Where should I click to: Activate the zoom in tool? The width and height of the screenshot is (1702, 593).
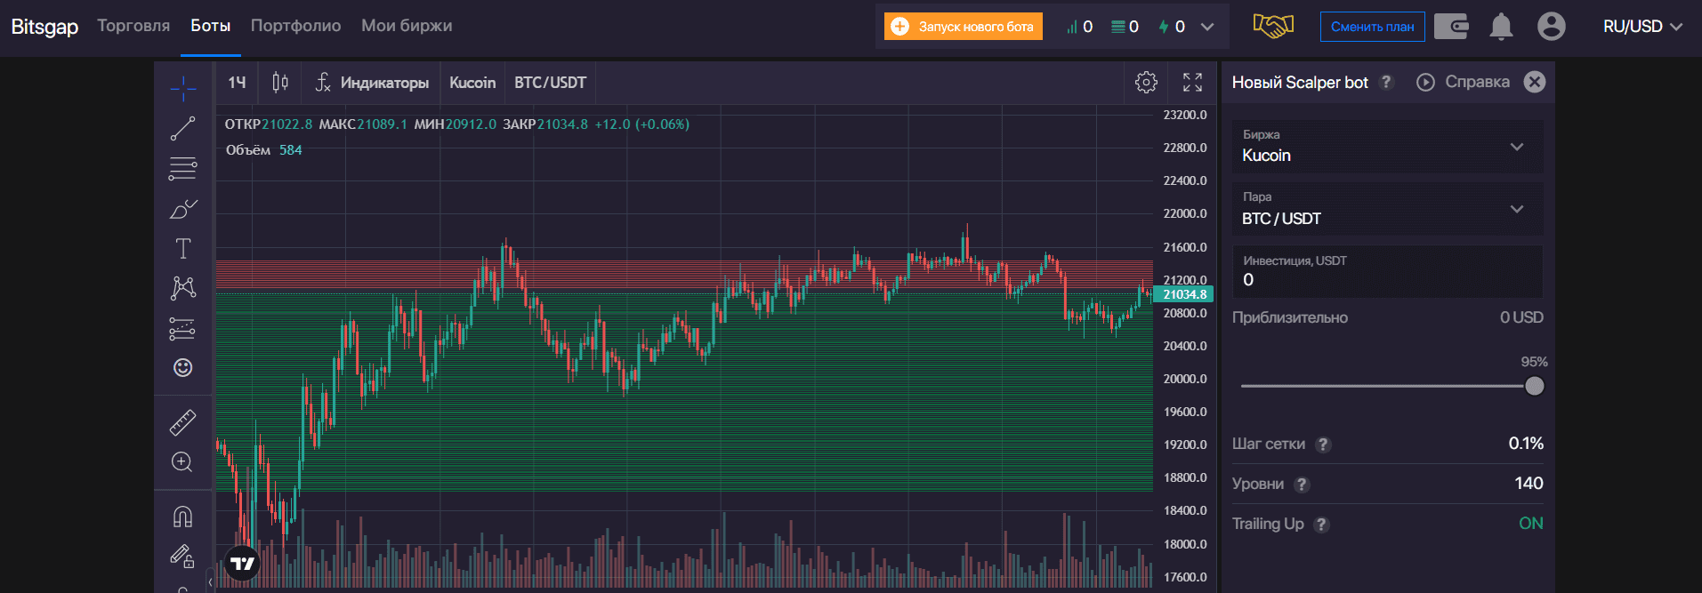182,462
